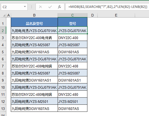
Task: Click header cell 型号 in column C
Action: click(72, 22)
